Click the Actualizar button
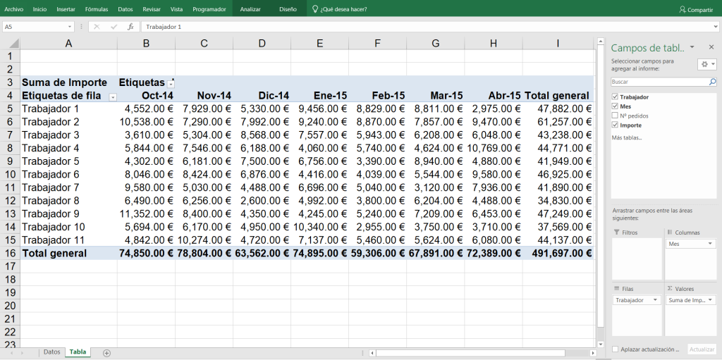 click(x=702, y=349)
